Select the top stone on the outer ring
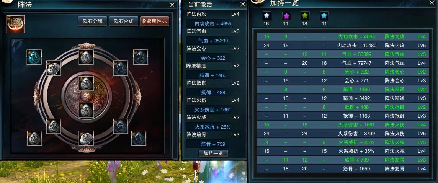The height and width of the screenshot is (183, 438). (x=86, y=57)
